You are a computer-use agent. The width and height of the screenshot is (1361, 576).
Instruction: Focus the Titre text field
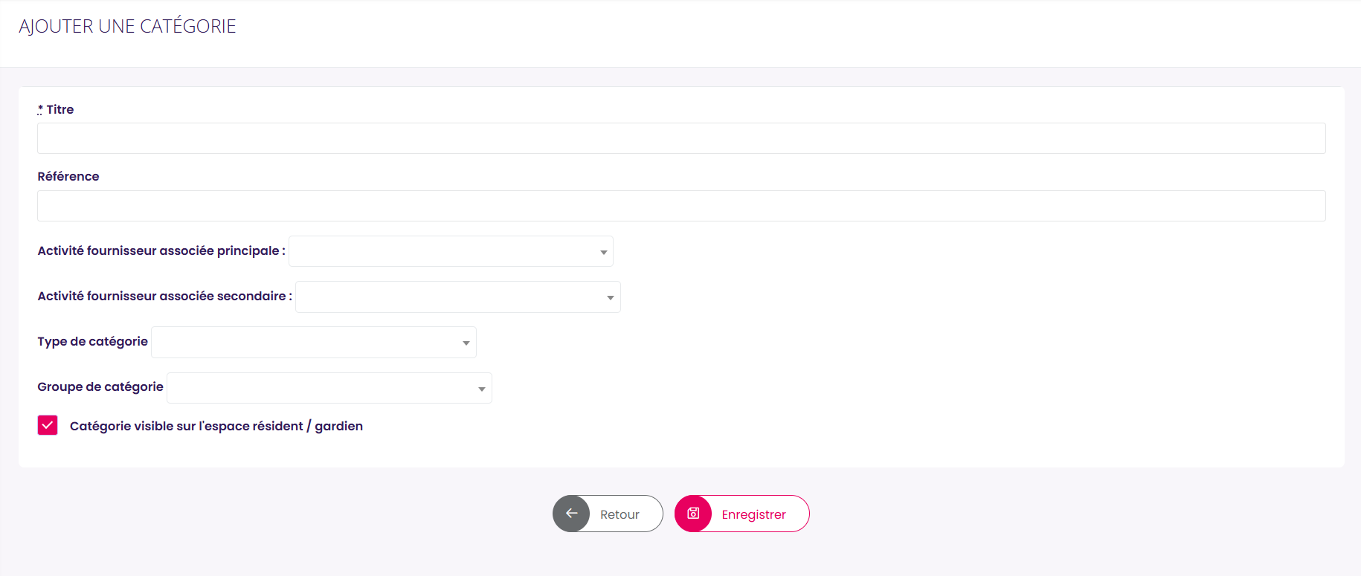[681, 138]
